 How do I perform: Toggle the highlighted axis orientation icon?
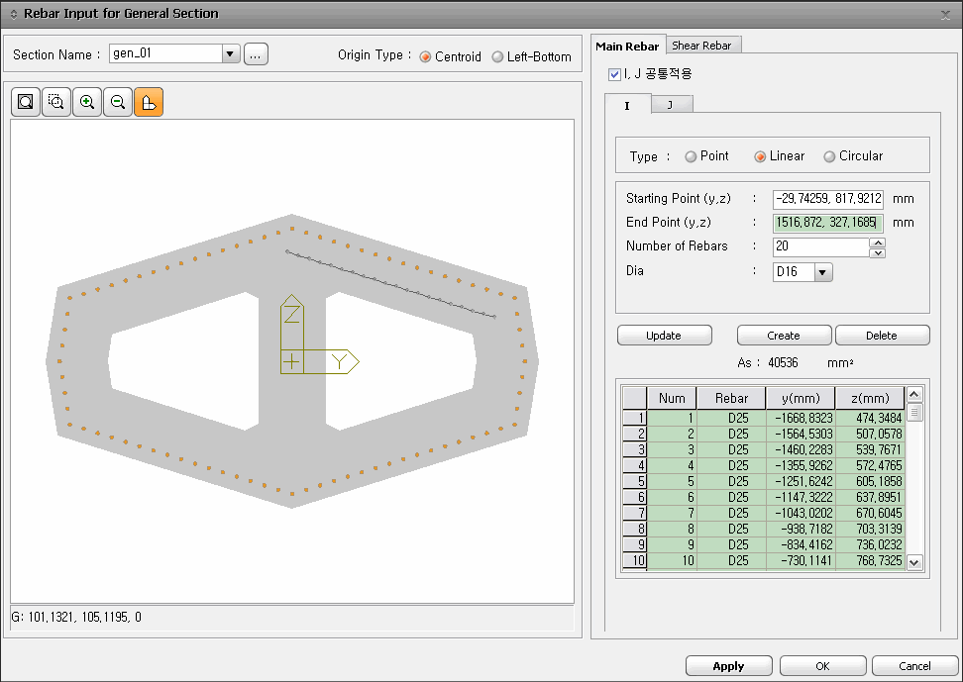click(147, 101)
